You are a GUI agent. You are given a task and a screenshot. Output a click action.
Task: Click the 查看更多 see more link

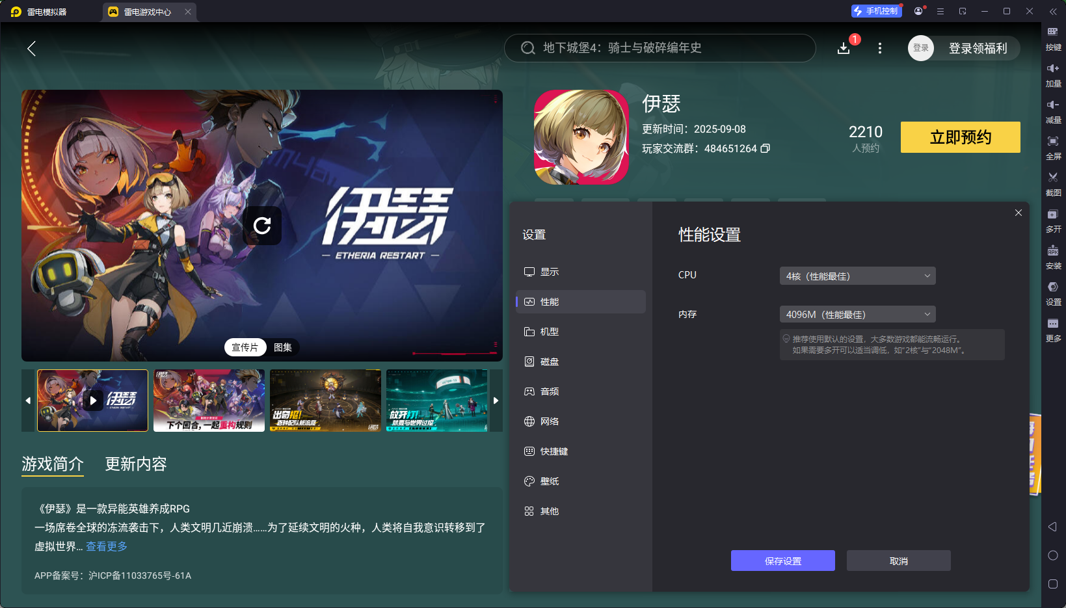107,546
